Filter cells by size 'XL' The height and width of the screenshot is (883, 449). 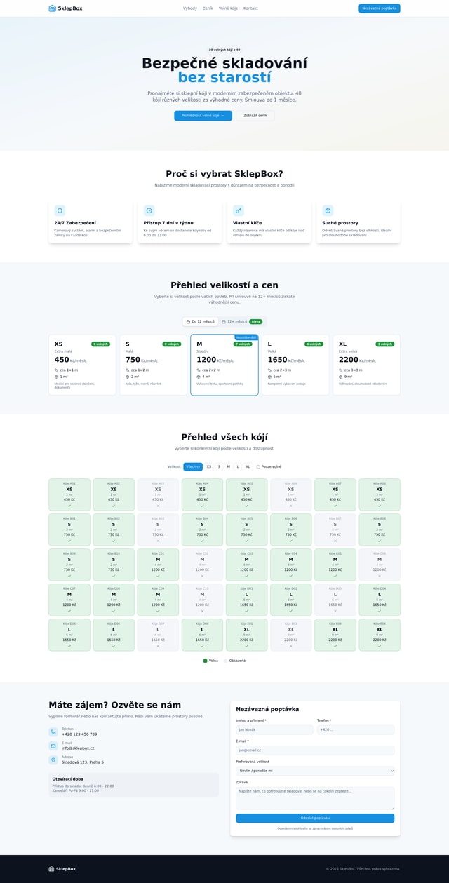(248, 466)
